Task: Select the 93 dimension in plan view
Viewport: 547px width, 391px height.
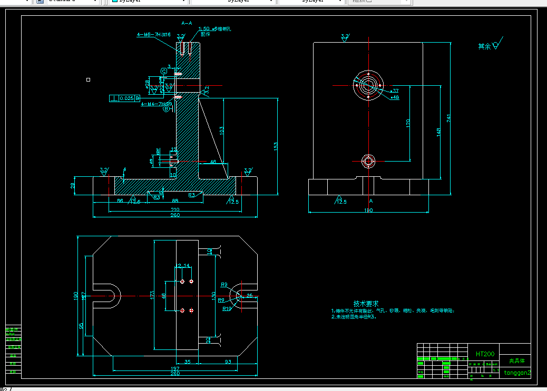Action: 228,362
